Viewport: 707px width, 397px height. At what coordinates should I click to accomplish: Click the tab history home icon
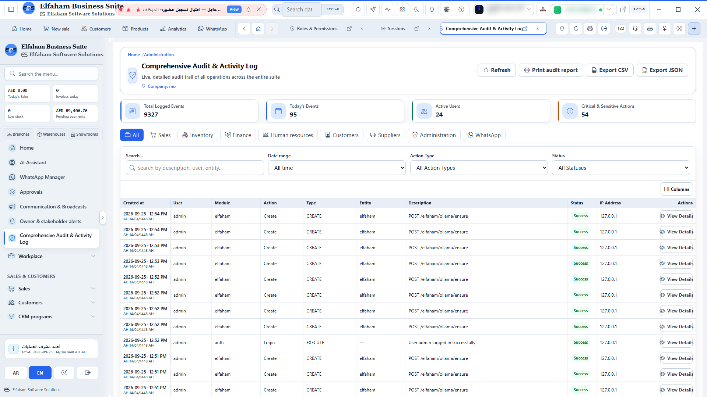coord(258,29)
